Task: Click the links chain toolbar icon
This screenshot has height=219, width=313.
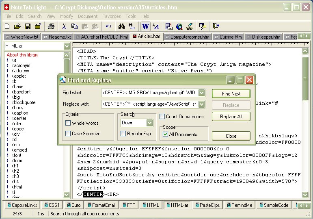Action: coord(189,26)
